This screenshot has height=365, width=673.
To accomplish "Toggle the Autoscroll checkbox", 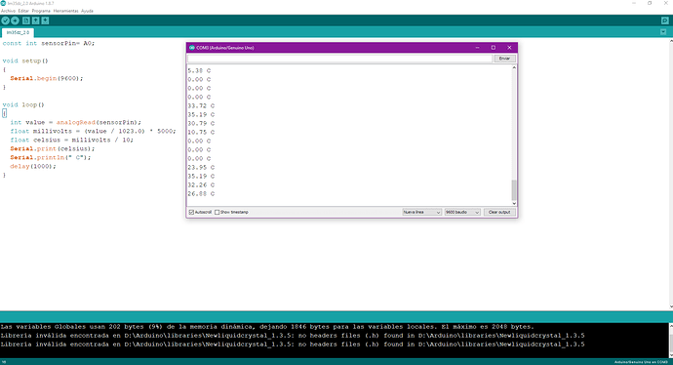I will [x=192, y=212].
